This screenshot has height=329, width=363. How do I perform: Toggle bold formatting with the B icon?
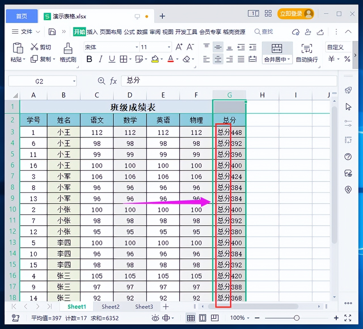tap(89, 59)
